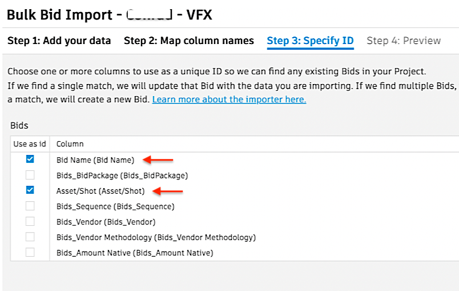The height and width of the screenshot is (291, 459).
Task: Uncheck the Bid Name id checkbox
Action: [x=30, y=160]
